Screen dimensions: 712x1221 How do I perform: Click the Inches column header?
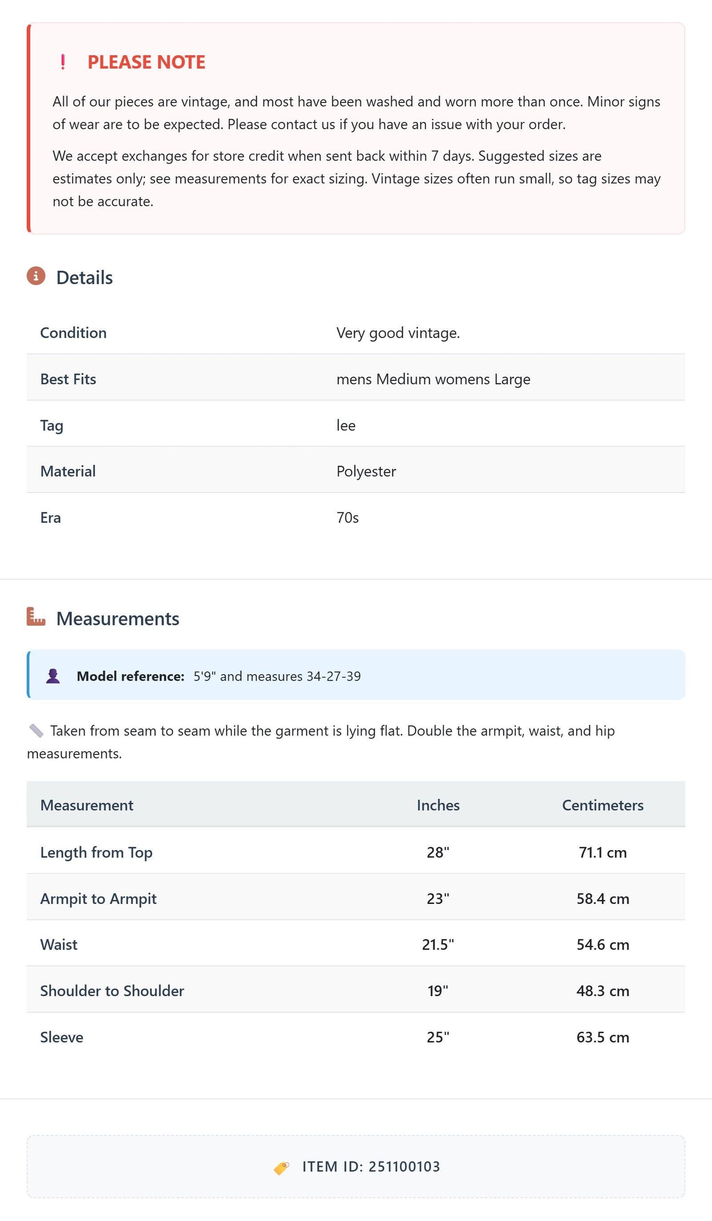(438, 805)
